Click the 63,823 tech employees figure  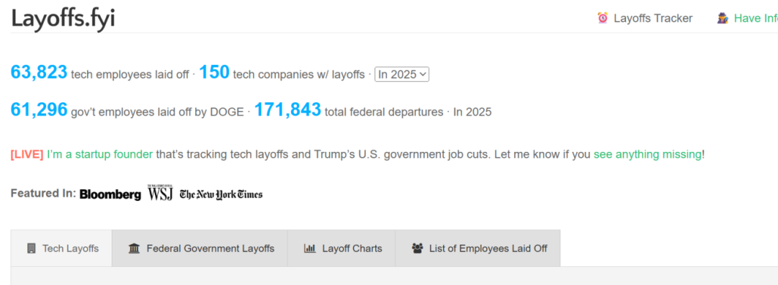click(39, 73)
